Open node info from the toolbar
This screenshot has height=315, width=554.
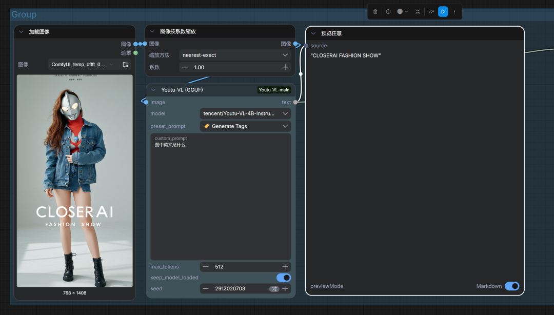[x=388, y=12]
